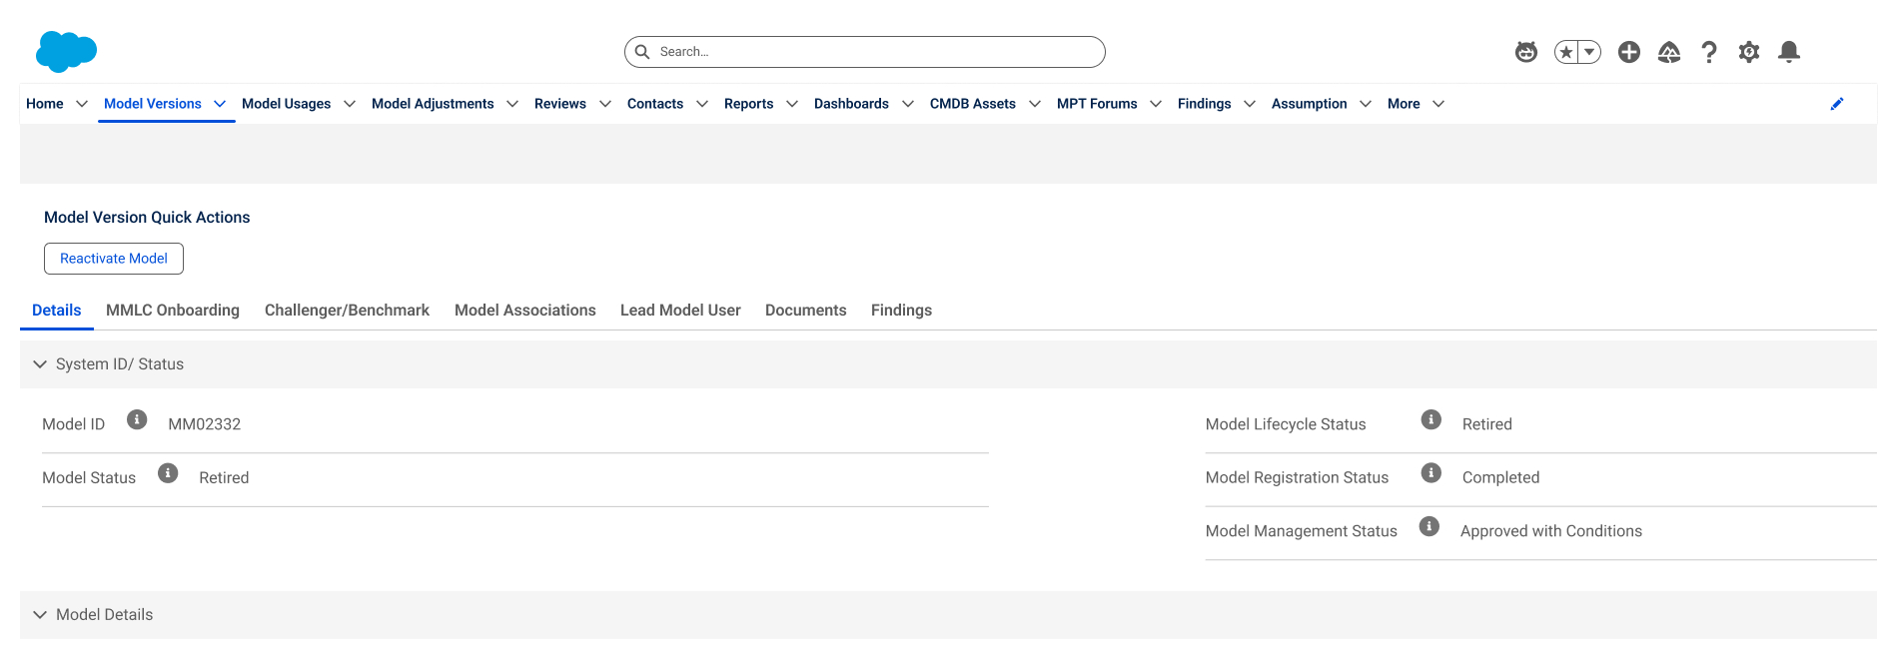
Task: Click the search magnifier icon
Action: [x=642, y=52]
